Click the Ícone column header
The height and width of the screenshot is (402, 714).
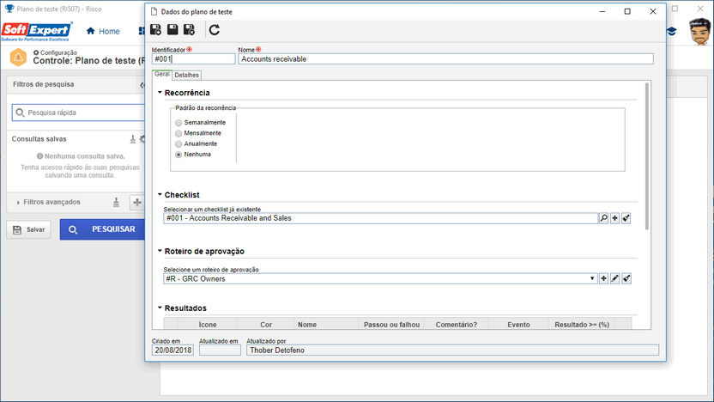(x=208, y=325)
